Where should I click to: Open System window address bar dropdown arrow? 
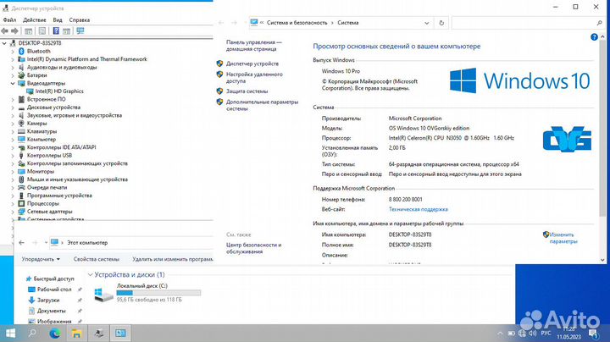(x=426, y=23)
